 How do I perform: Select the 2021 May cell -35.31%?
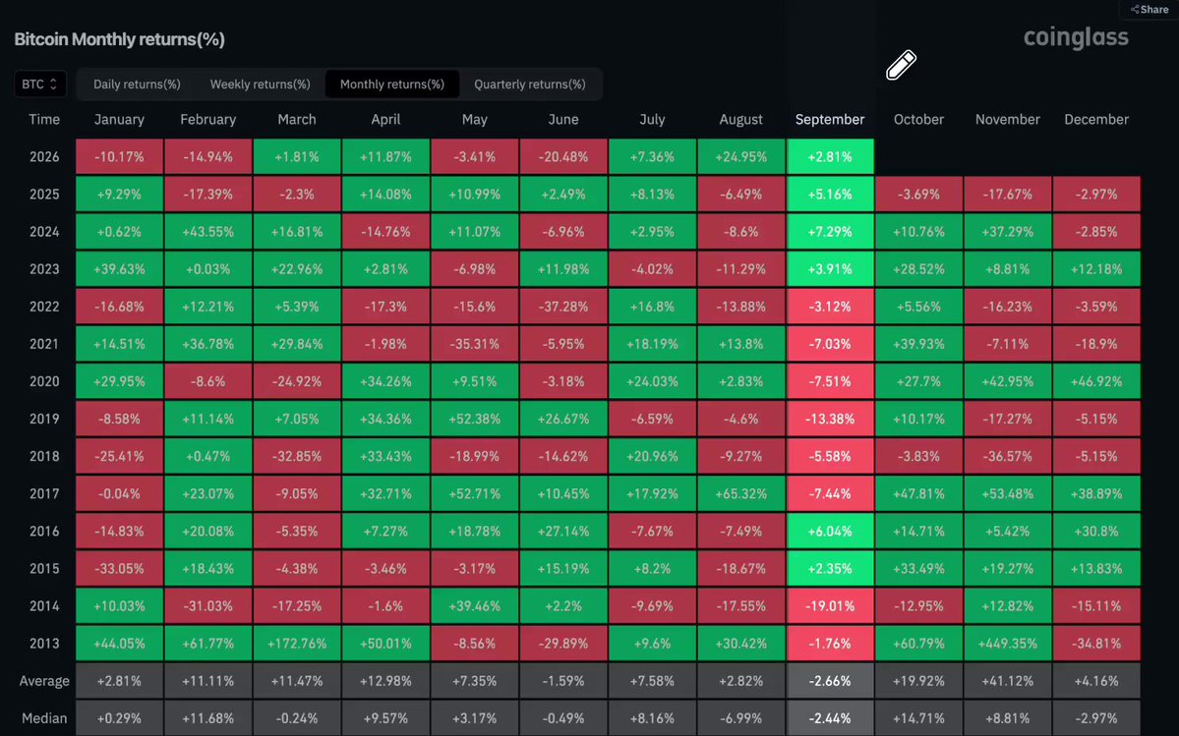pyautogui.click(x=475, y=344)
